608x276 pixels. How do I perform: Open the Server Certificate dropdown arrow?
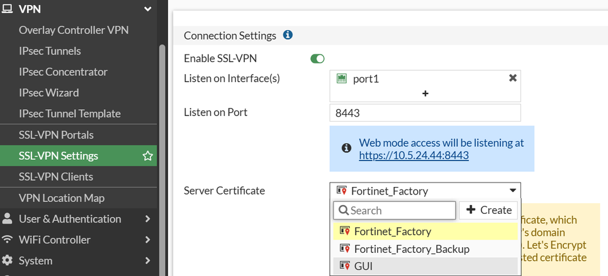pyautogui.click(x=512, y=190)
